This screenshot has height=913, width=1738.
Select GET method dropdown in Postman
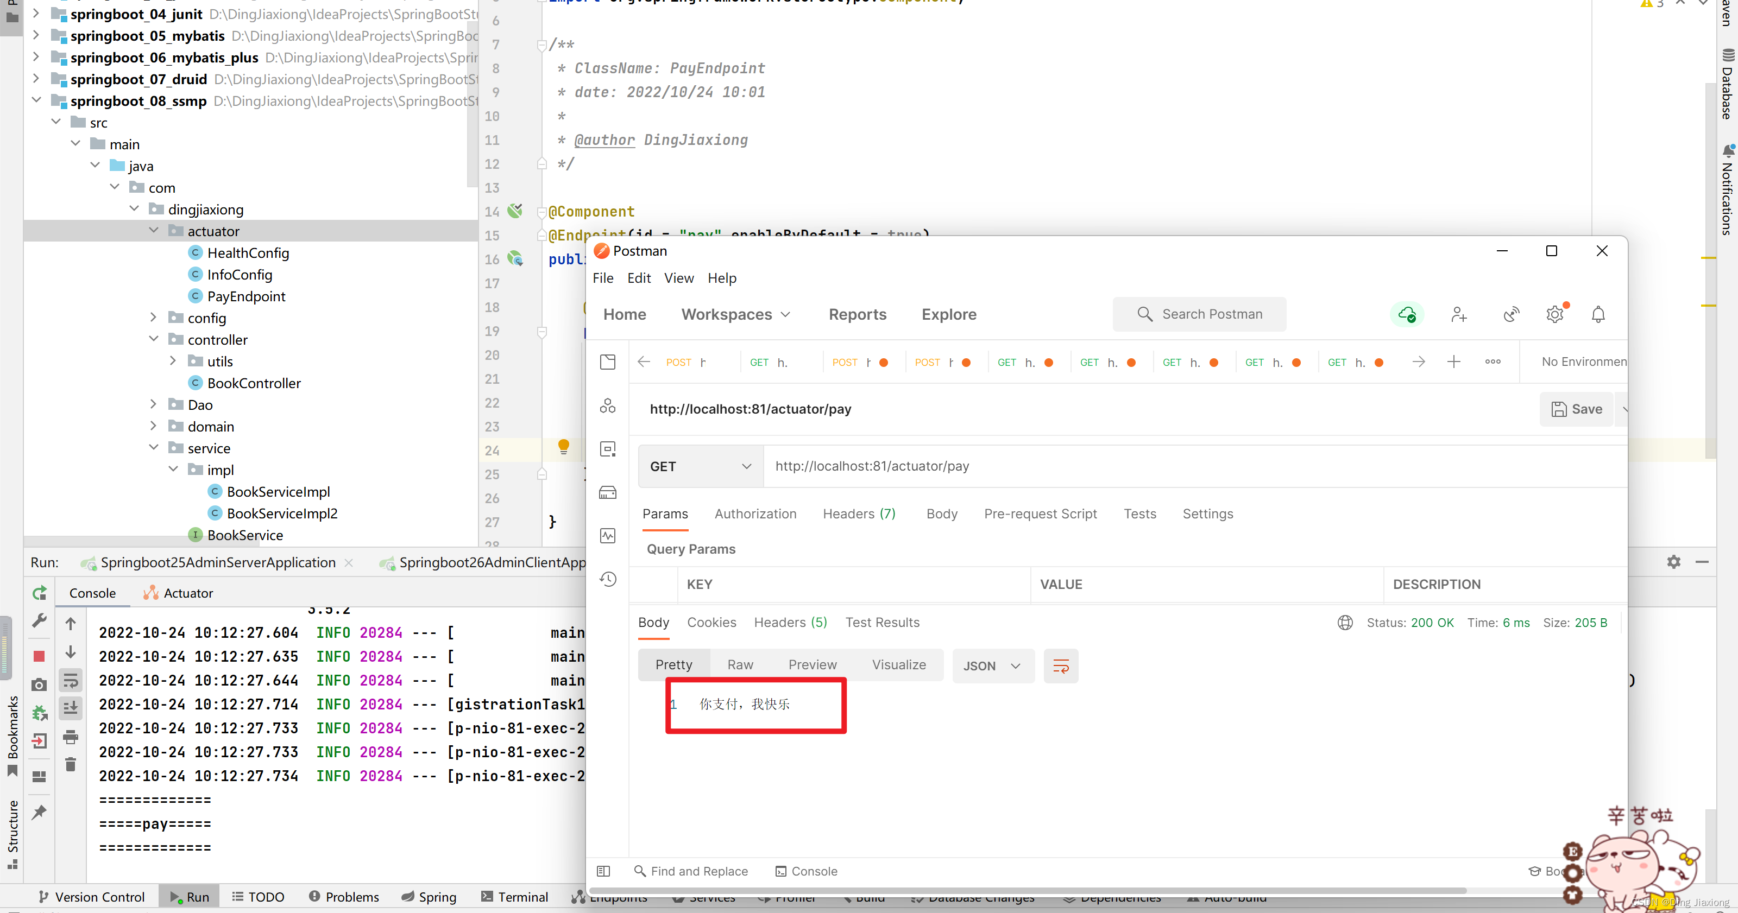click(x=699, y=465)
